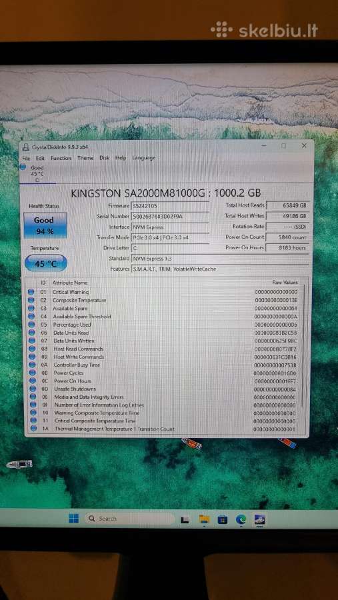Click the Attribute Name column header
The height and width of the screenshot is (600, 338).
70,283
